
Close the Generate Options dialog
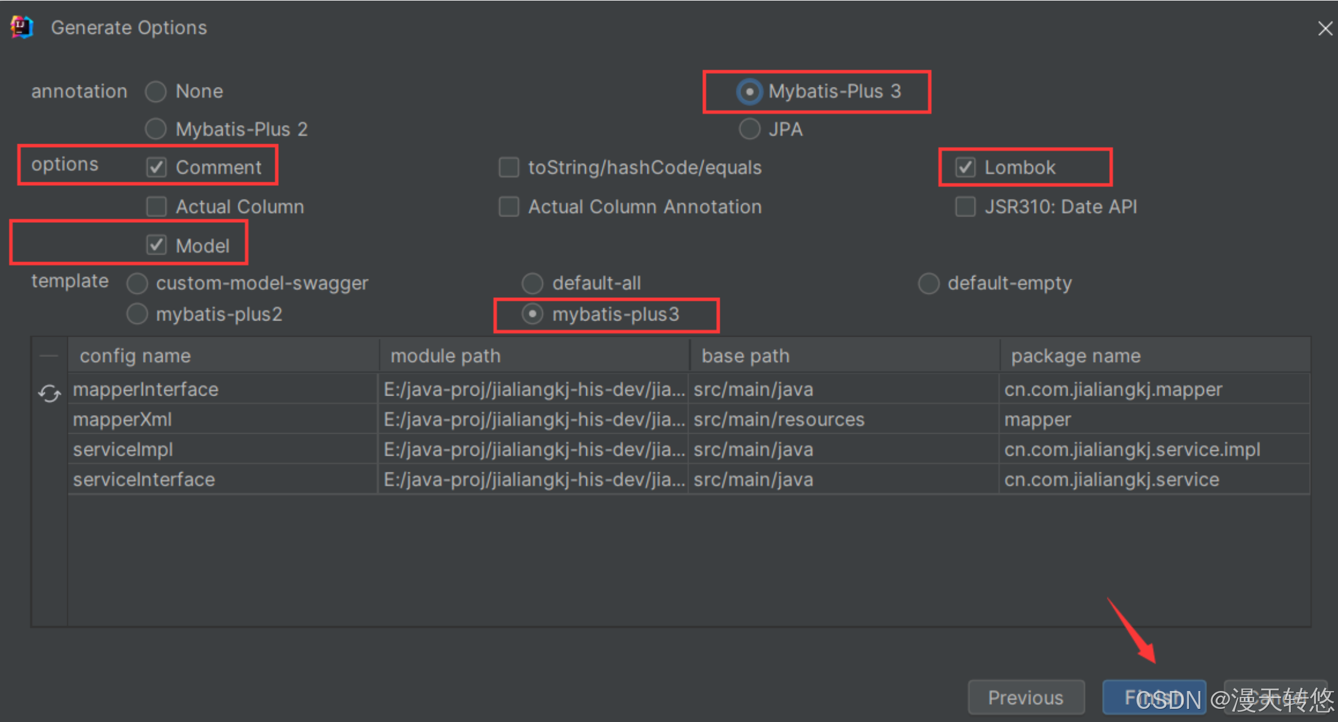point(1324,28)
